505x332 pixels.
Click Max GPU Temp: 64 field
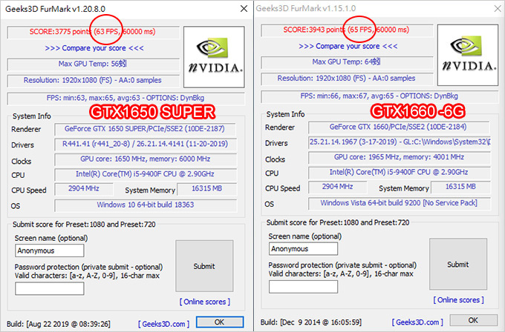pyautogui.click(x=348, y=62)
